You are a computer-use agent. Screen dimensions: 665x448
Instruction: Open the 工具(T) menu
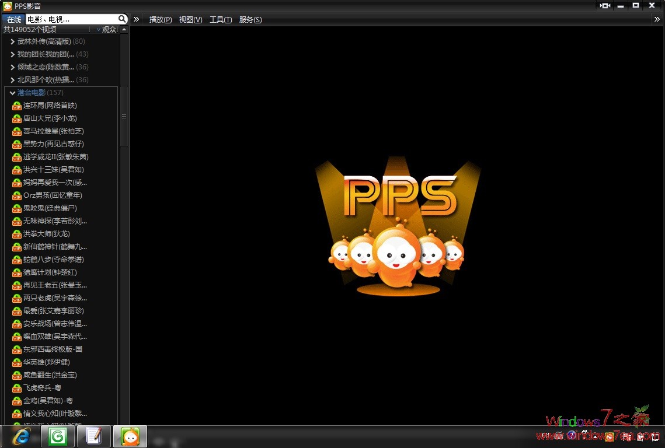pos(220,20)
